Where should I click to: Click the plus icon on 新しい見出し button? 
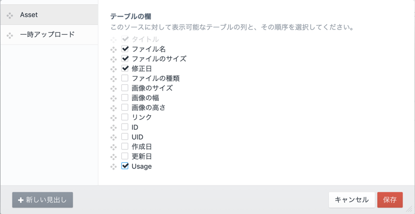21,200
